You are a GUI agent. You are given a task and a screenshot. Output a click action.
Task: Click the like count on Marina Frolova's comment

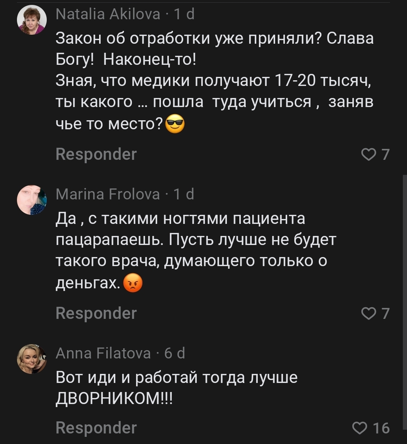[385, 314]
